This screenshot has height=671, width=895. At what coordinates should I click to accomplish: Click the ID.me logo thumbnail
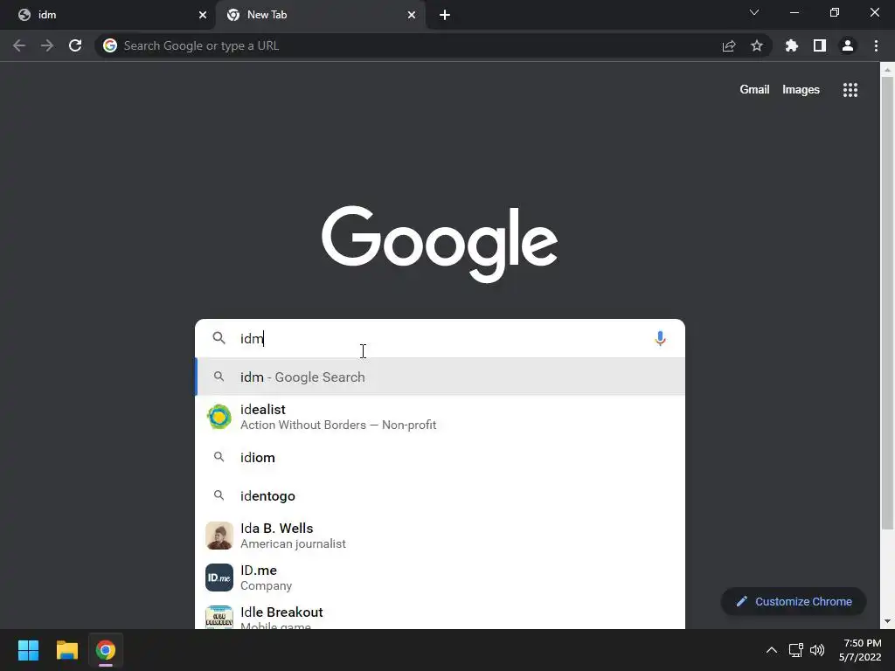pyautogui.click(x=219, y=578)
